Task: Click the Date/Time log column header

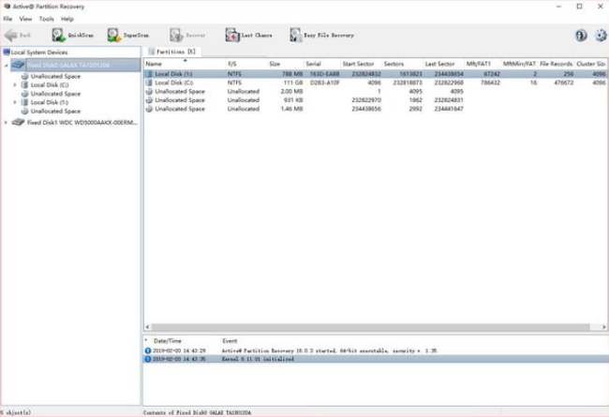Action: (x=168, y=341)
